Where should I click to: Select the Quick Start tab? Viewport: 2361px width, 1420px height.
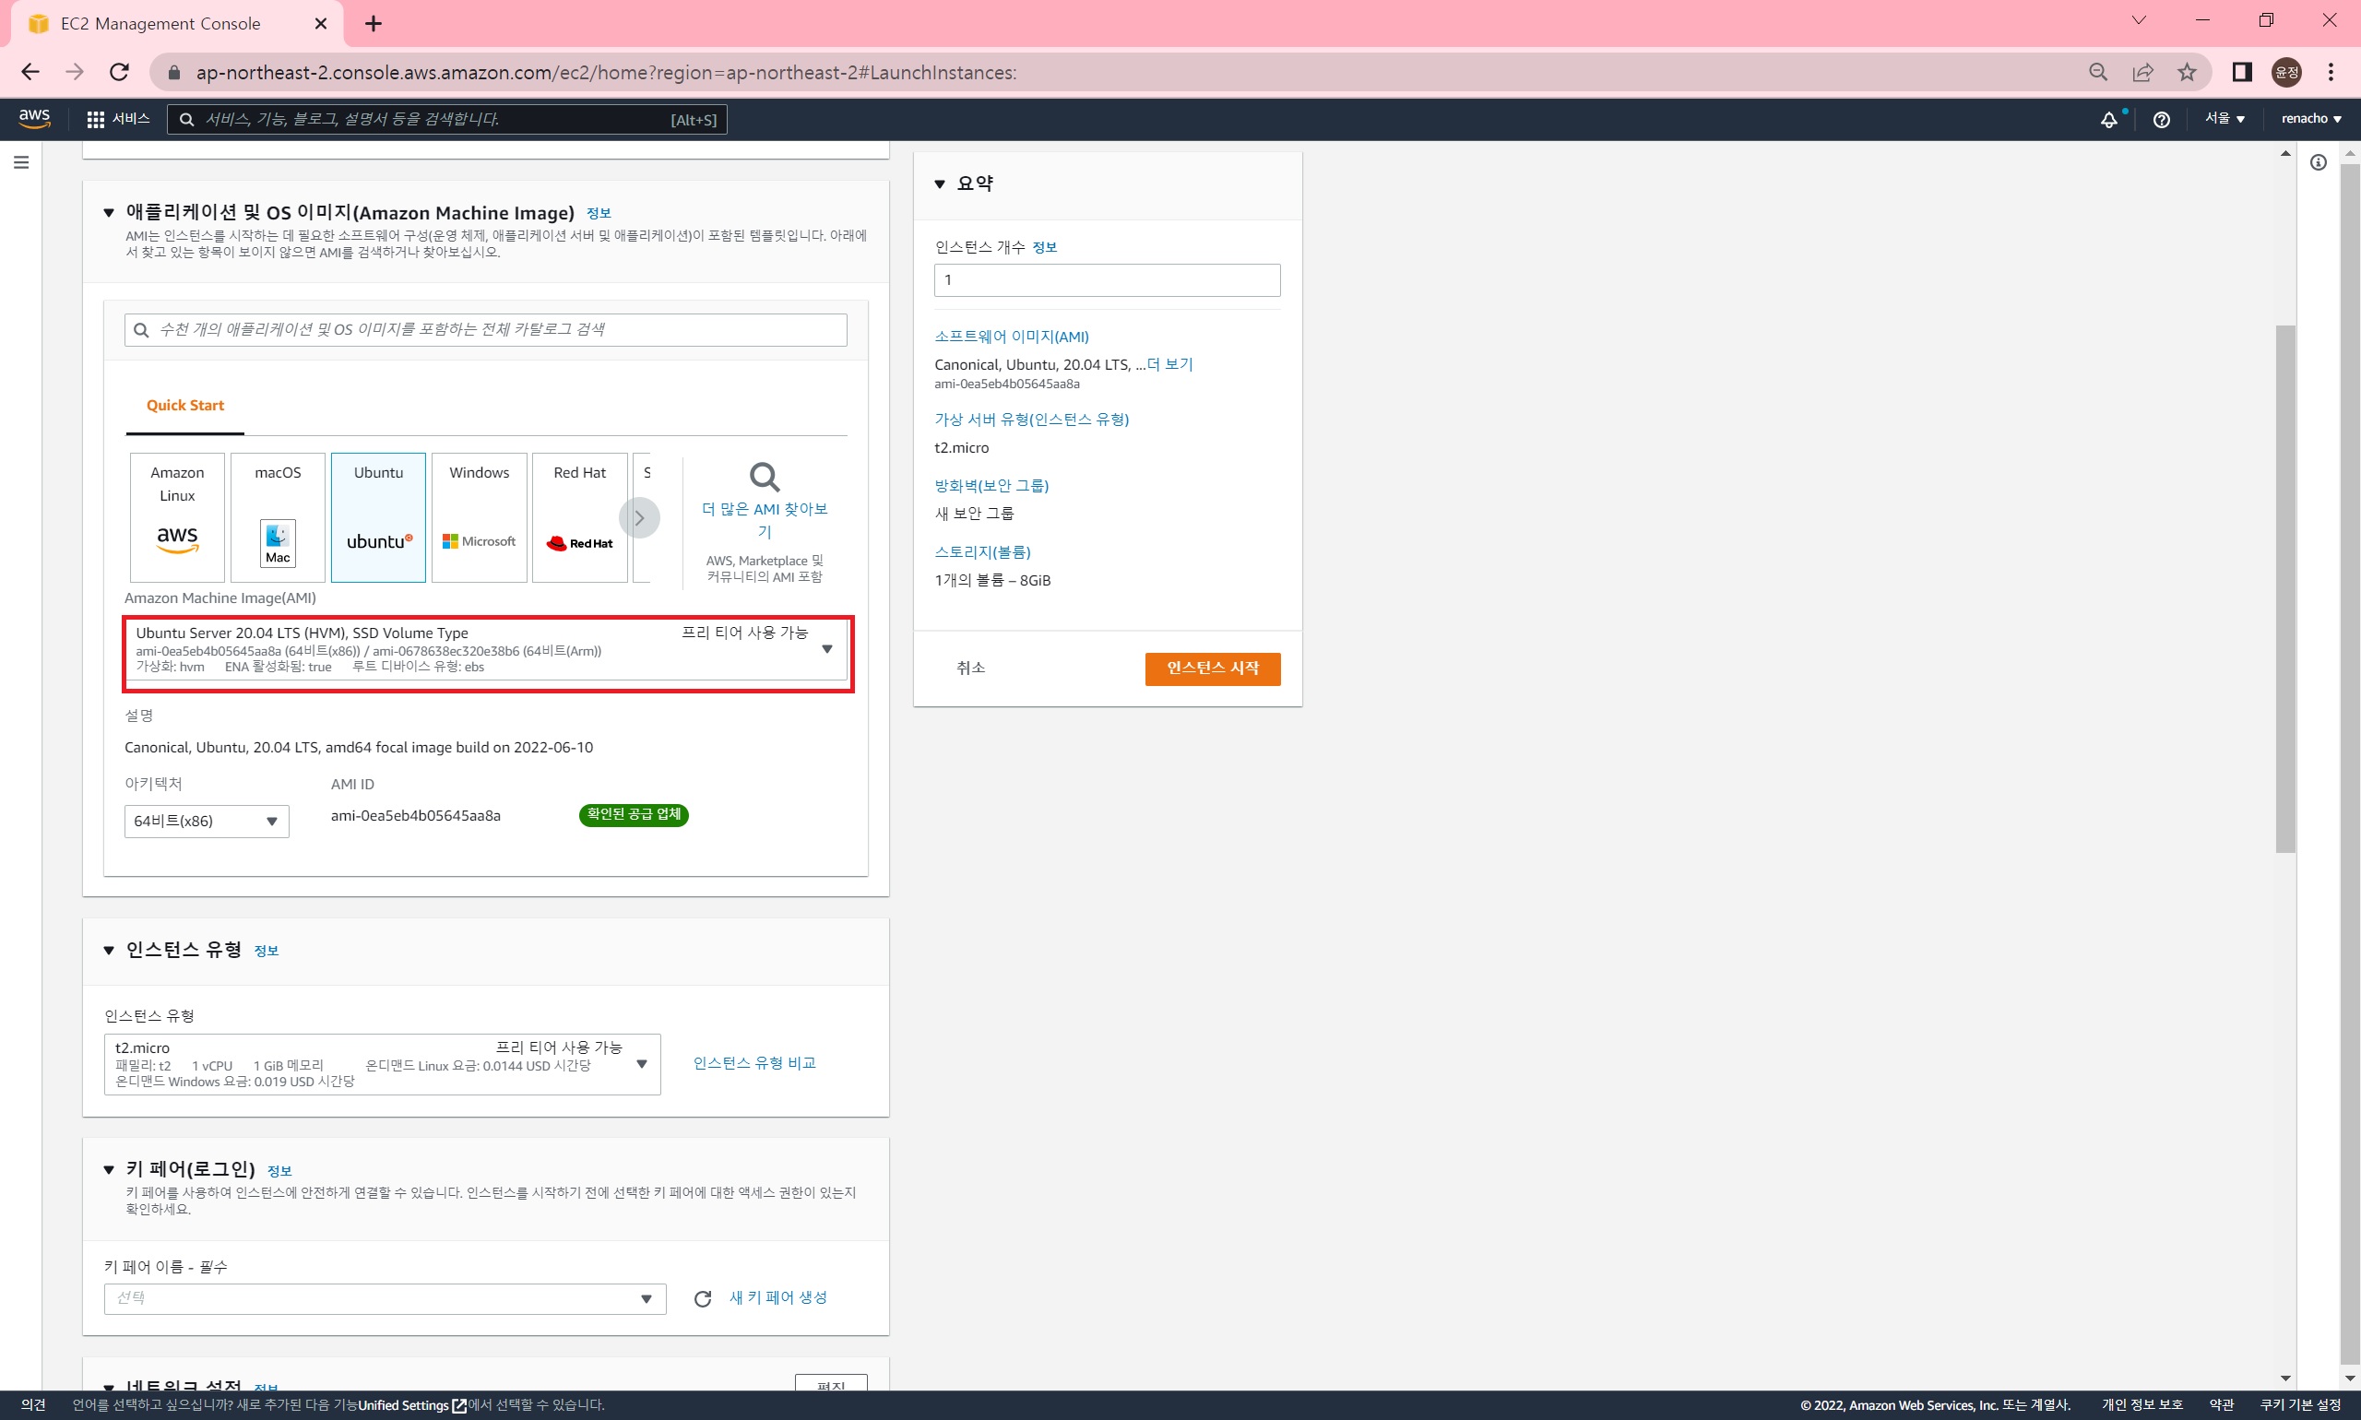pyautogui.click(x=184, y=406)
